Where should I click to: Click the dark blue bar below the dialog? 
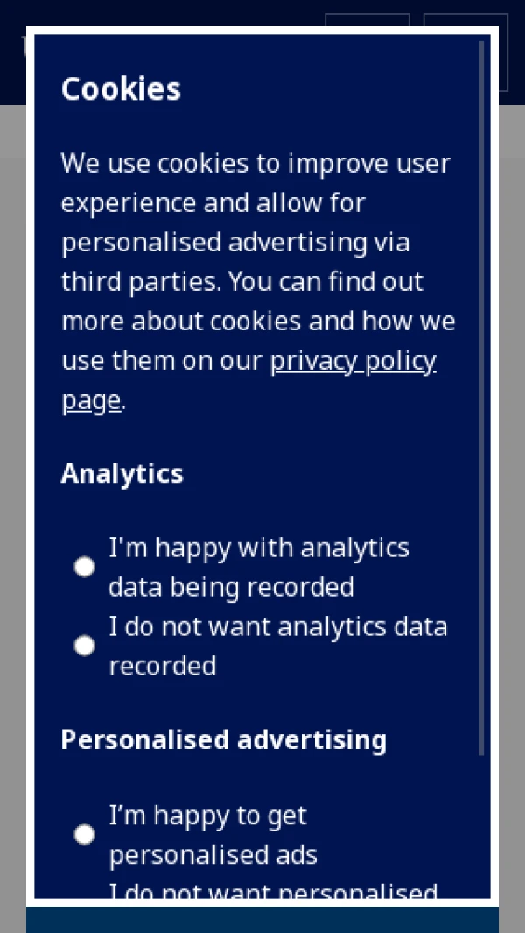[x=262, y=920]
